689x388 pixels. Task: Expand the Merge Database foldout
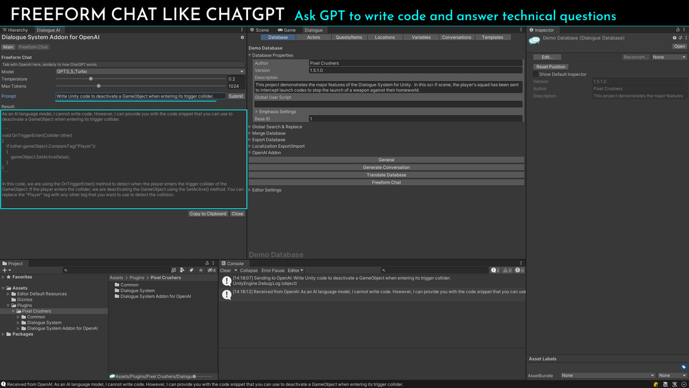250,133
